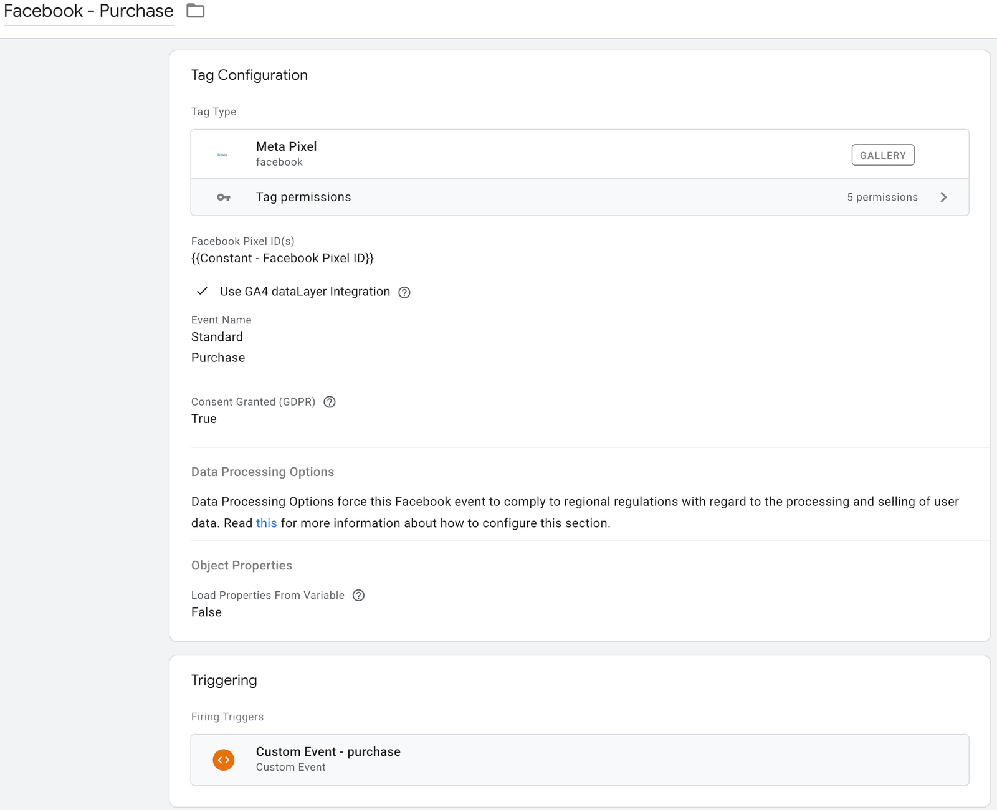Viewport: 997px width, 810px height.
Task: Click the Meta Pixel facebook logo
Action: pos(222,154)
